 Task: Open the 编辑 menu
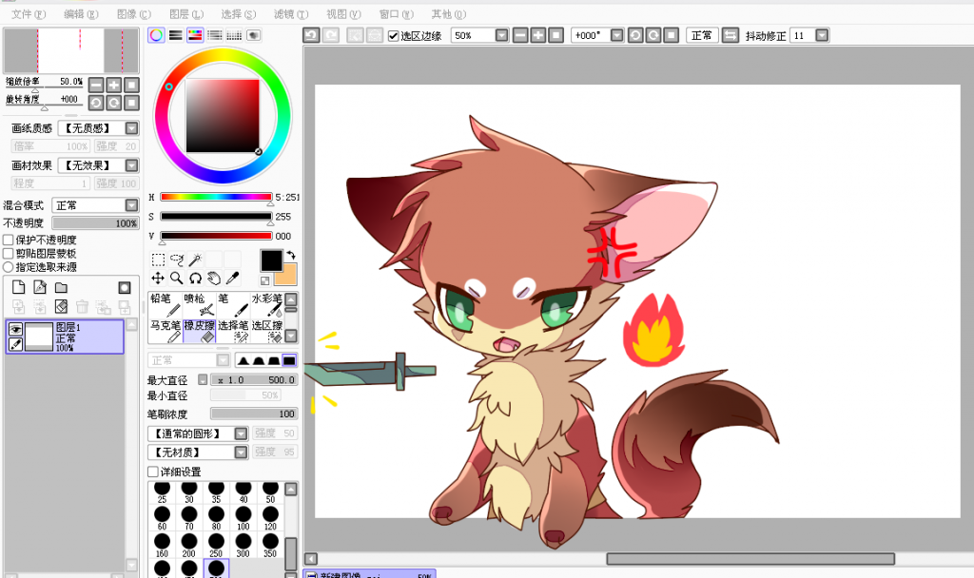click(82, 13)
